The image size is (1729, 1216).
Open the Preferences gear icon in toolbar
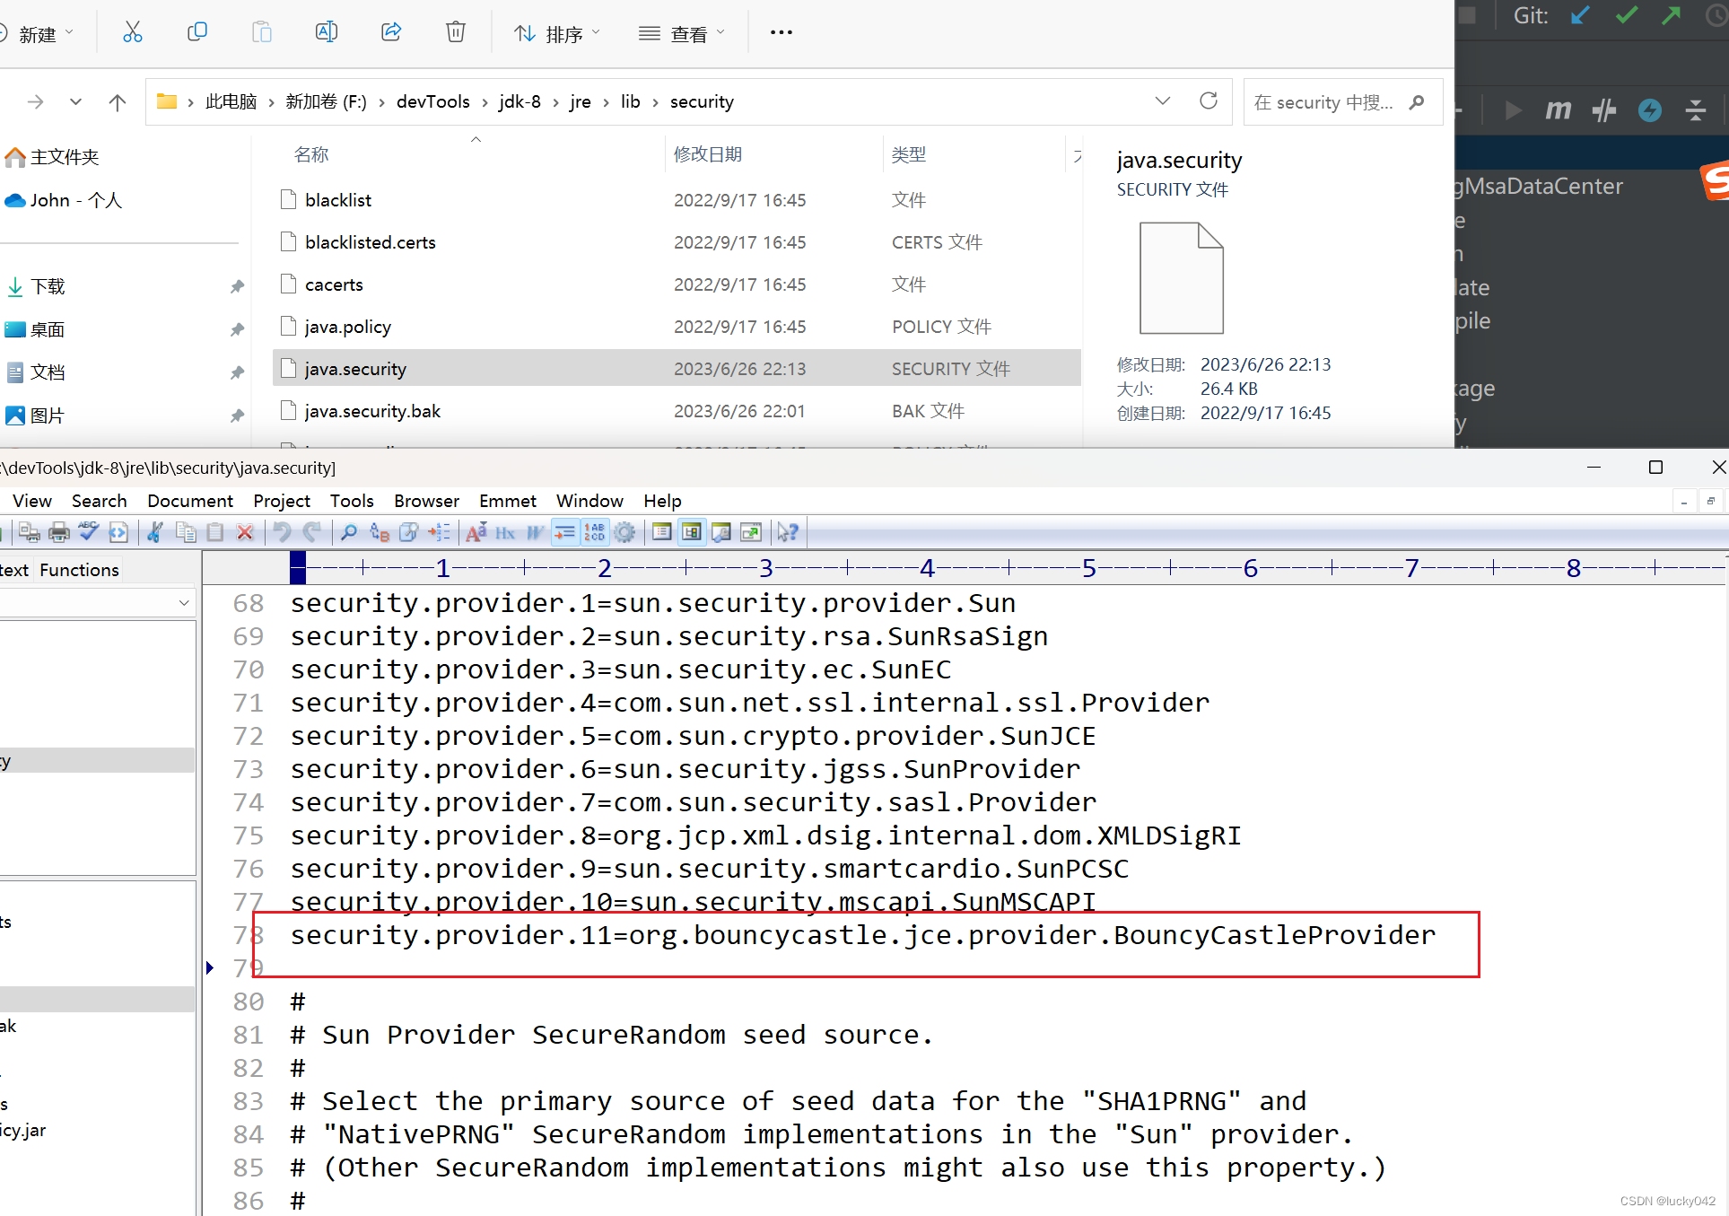[x=625, y=533]
